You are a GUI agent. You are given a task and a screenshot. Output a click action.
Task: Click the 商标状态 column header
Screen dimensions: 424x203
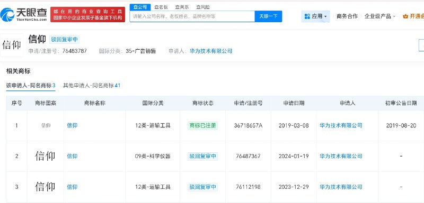tap(203, 103)
